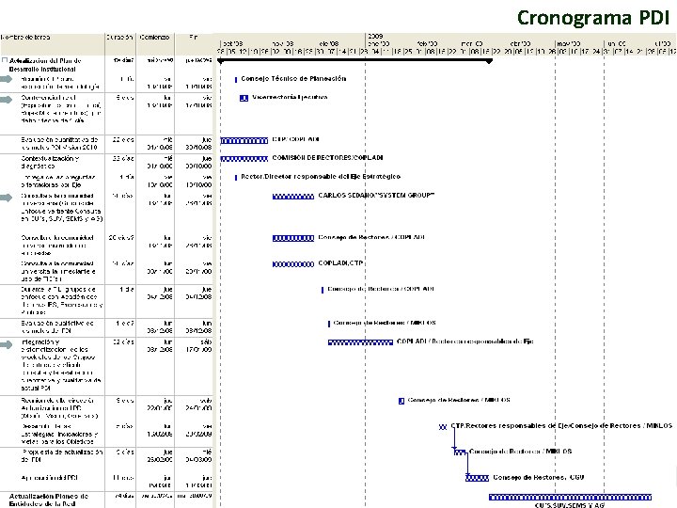This screenshot has width=677, height=508.
Task: Click the 'Nombre de tarea' column header
Action: click(26, 37)
